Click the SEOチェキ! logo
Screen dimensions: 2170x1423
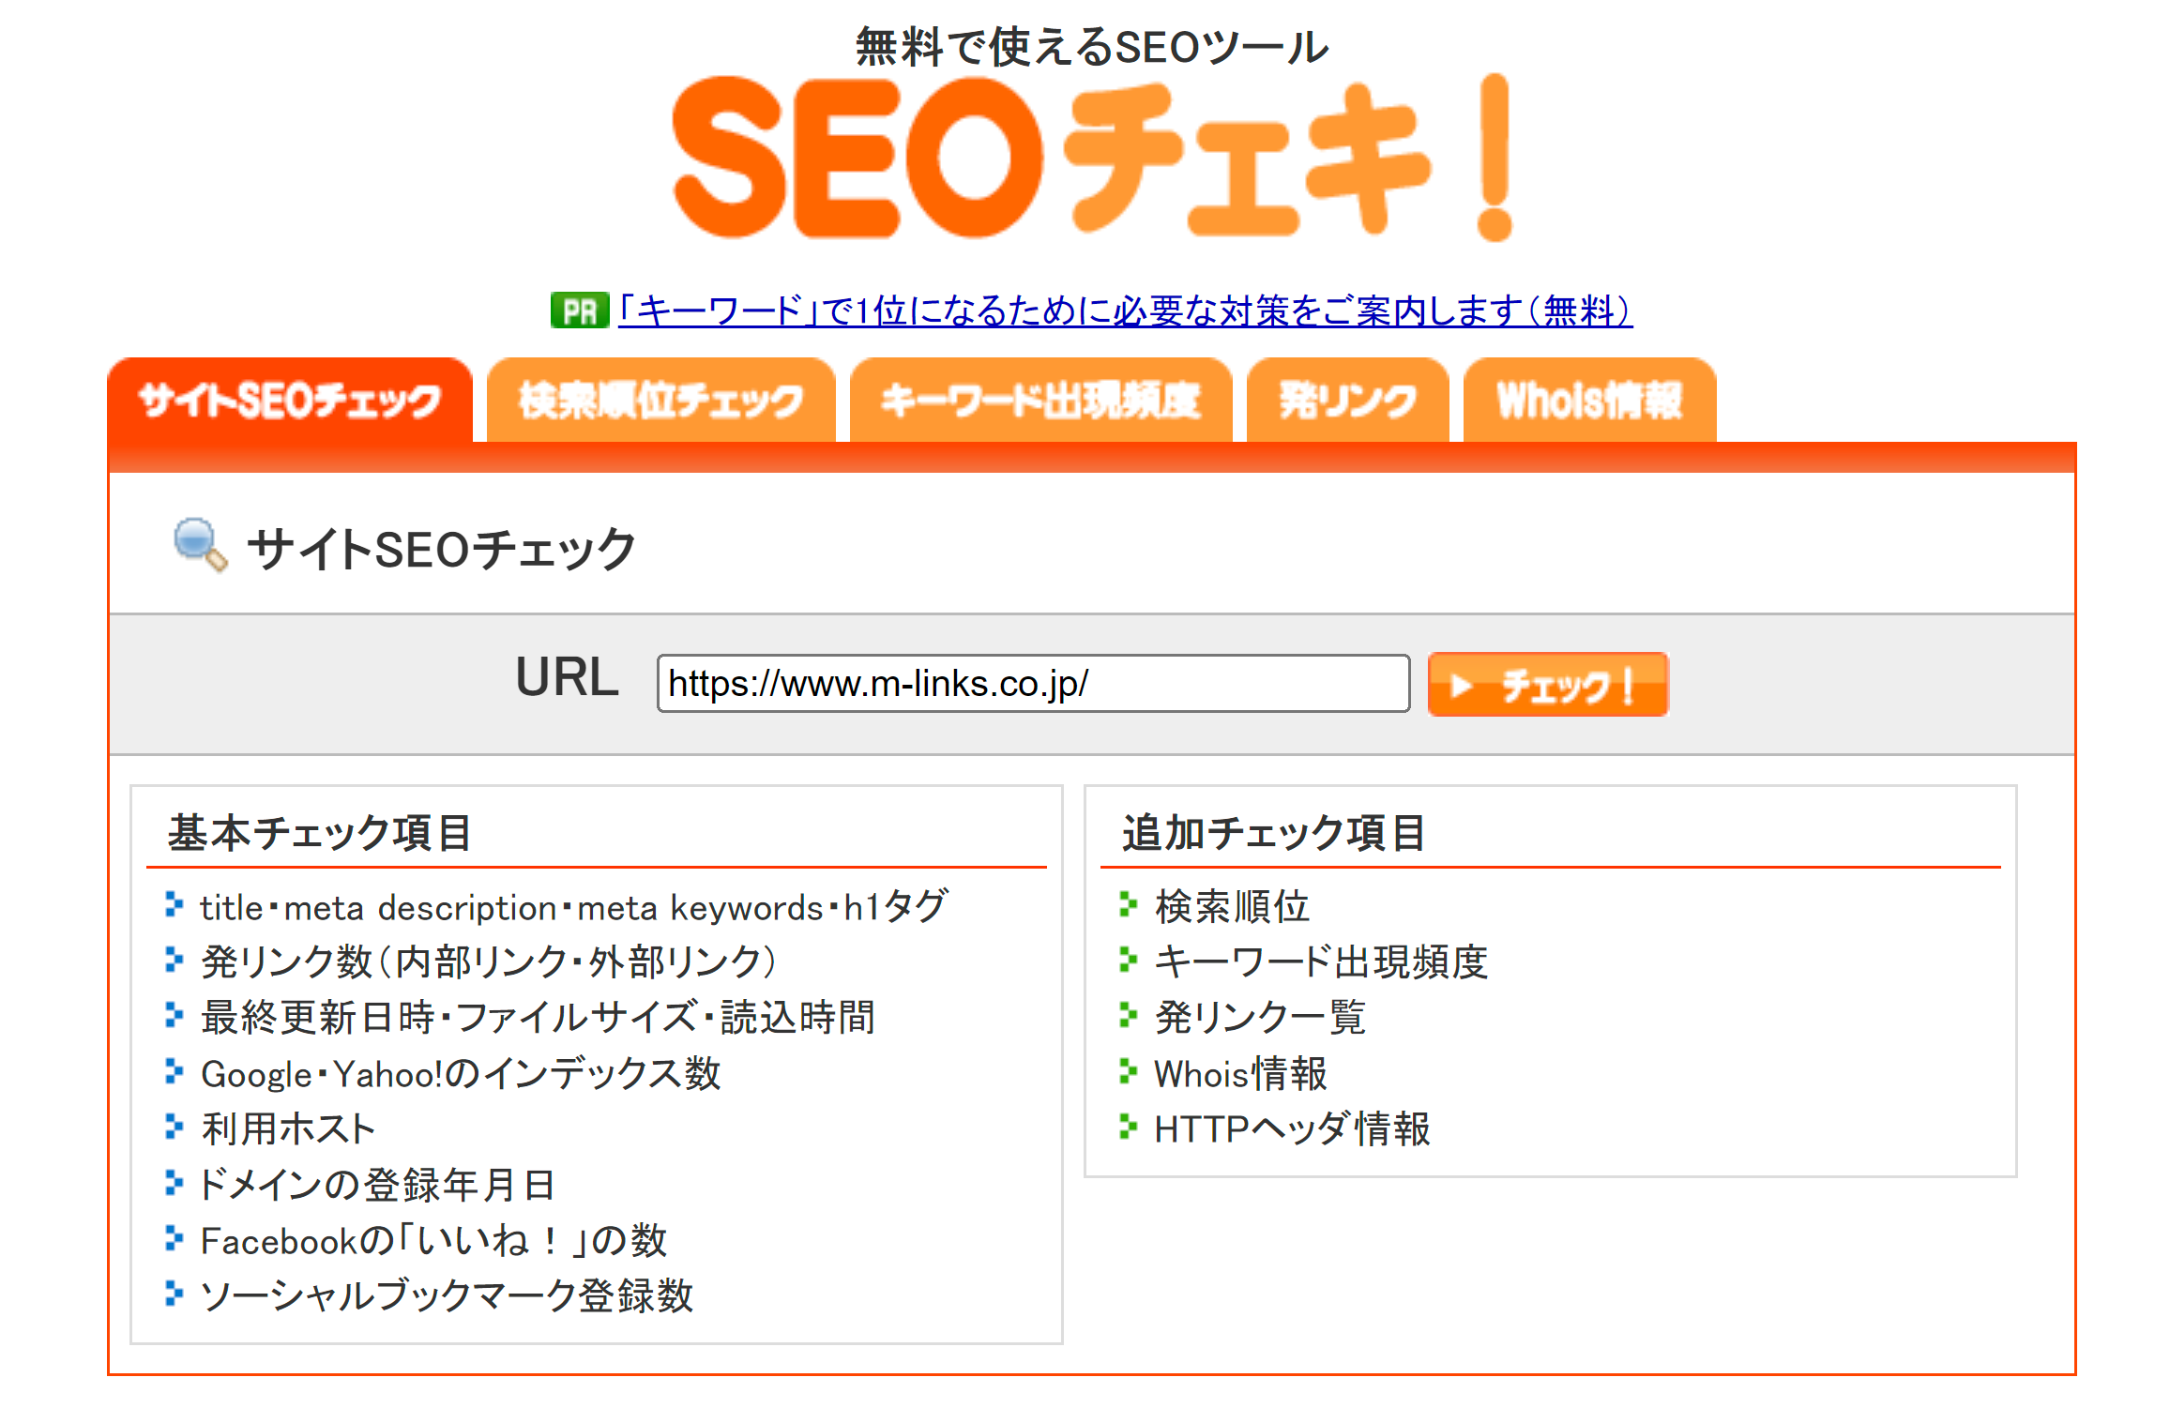pos(1092,158)
